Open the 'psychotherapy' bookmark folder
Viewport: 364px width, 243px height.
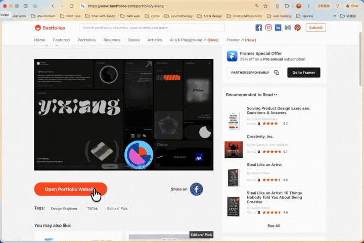[178, 16]
